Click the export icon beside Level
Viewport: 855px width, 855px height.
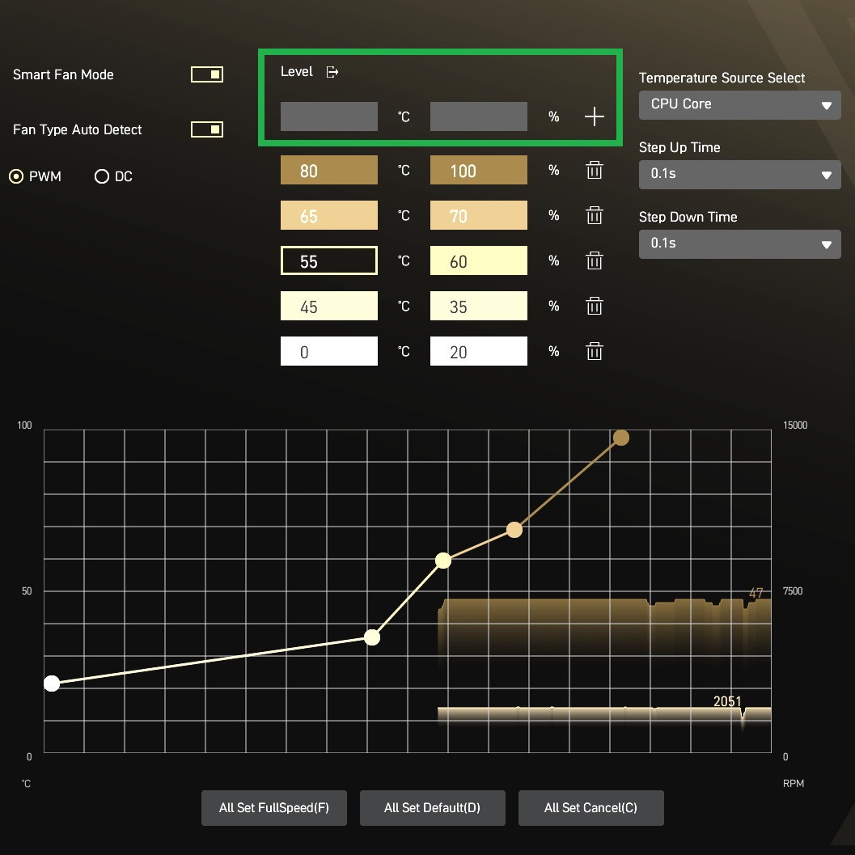332,72
